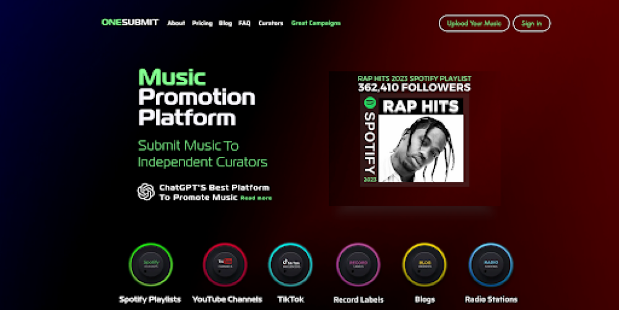Open the Curators nav item
The width and height of the screenshot is (619, 310).
[271, 23]
